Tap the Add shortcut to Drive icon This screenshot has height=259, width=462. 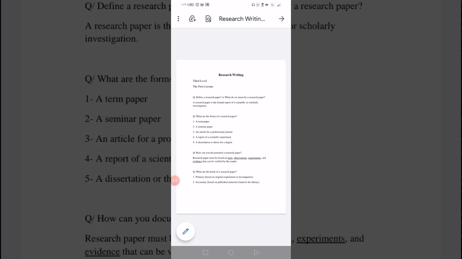click(x=192, y=19)
